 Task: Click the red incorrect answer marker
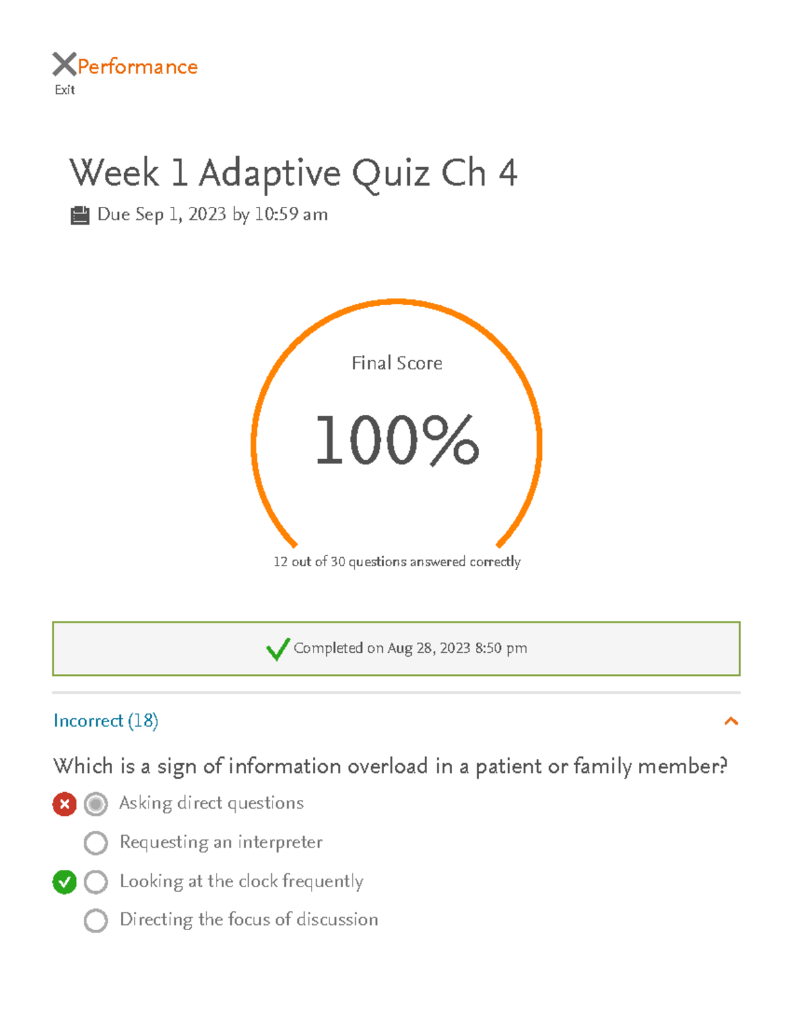(x=65, y=804)
